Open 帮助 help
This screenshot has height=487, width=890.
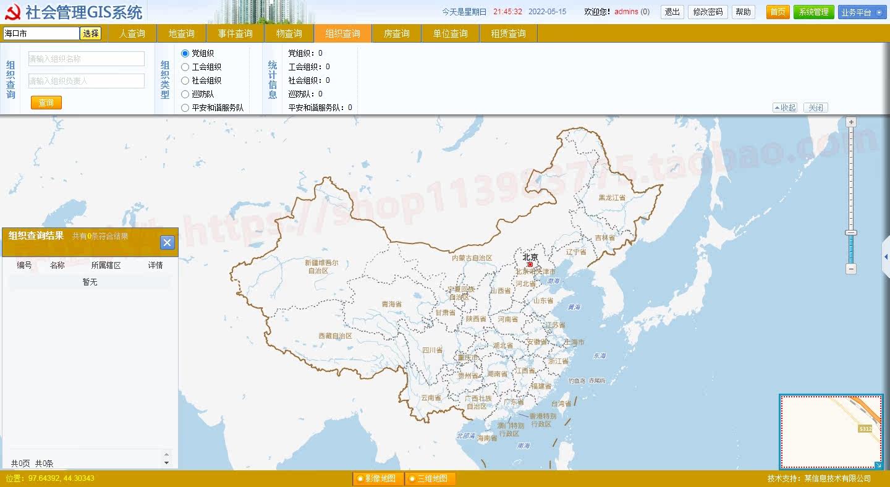[744, 12]
